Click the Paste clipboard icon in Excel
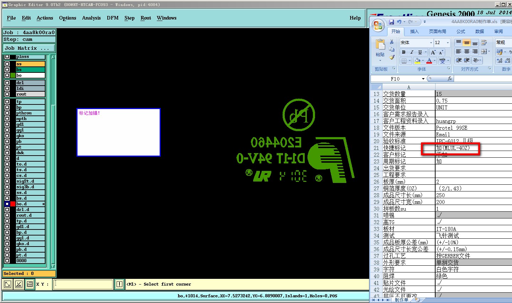 pyautogui.click(x=380, y=44)
